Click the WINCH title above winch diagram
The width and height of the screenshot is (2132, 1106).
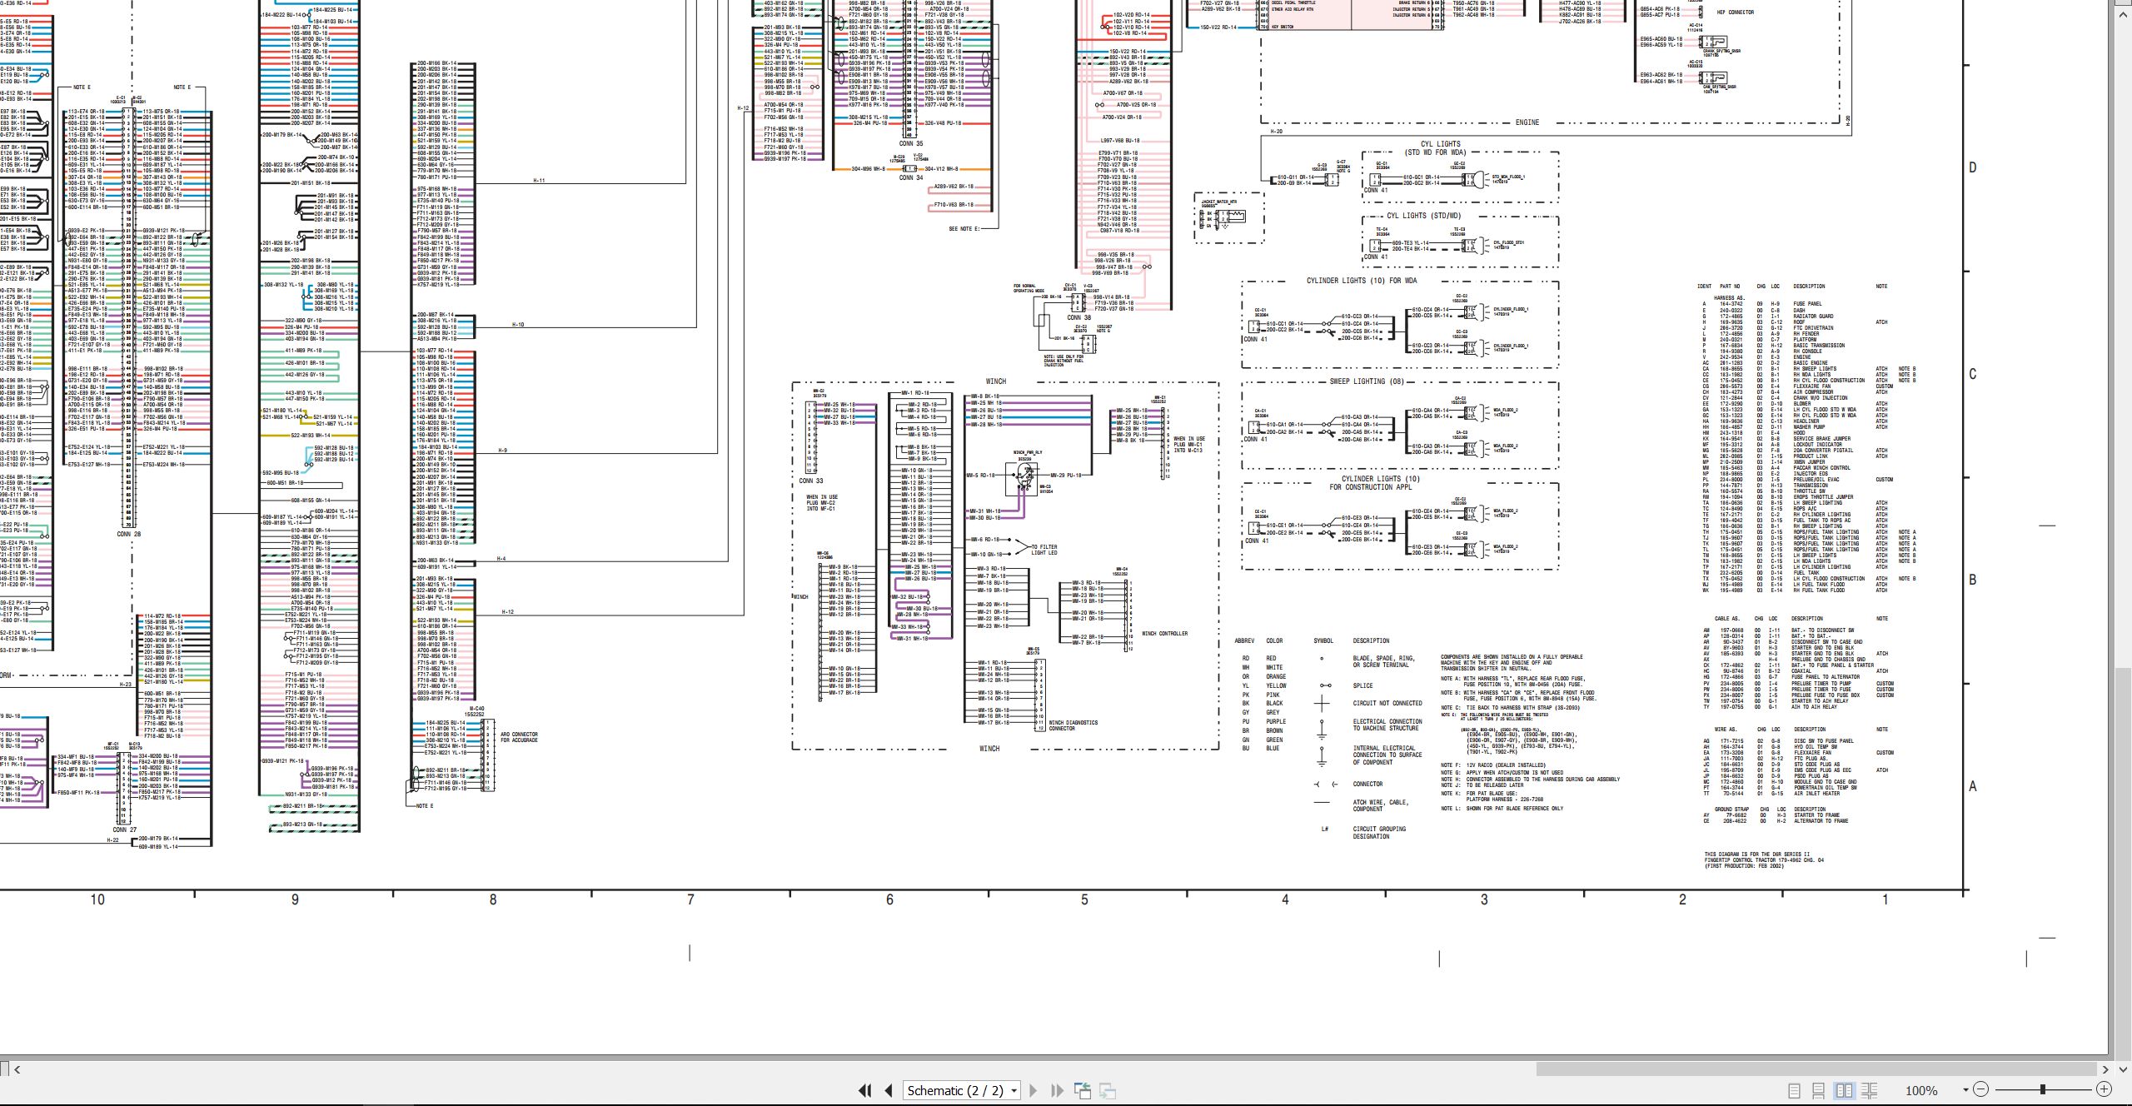click(x=996, y=381)
